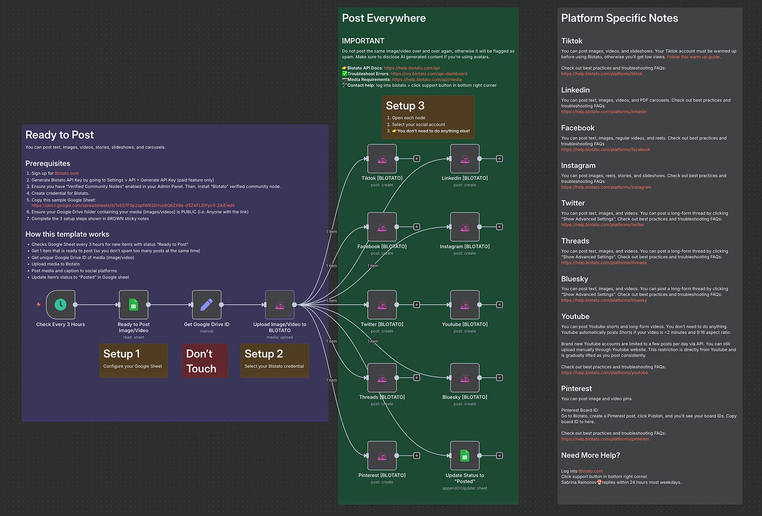Open the Blotato API Docs link
Screen dimensions: 762x516
point(412,68)
